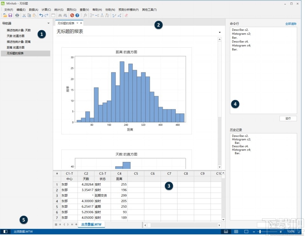The width and height of the screenshot is (305, 236).
Task: Save the current project
Action: pyautogui.click(x=10, y=15)
